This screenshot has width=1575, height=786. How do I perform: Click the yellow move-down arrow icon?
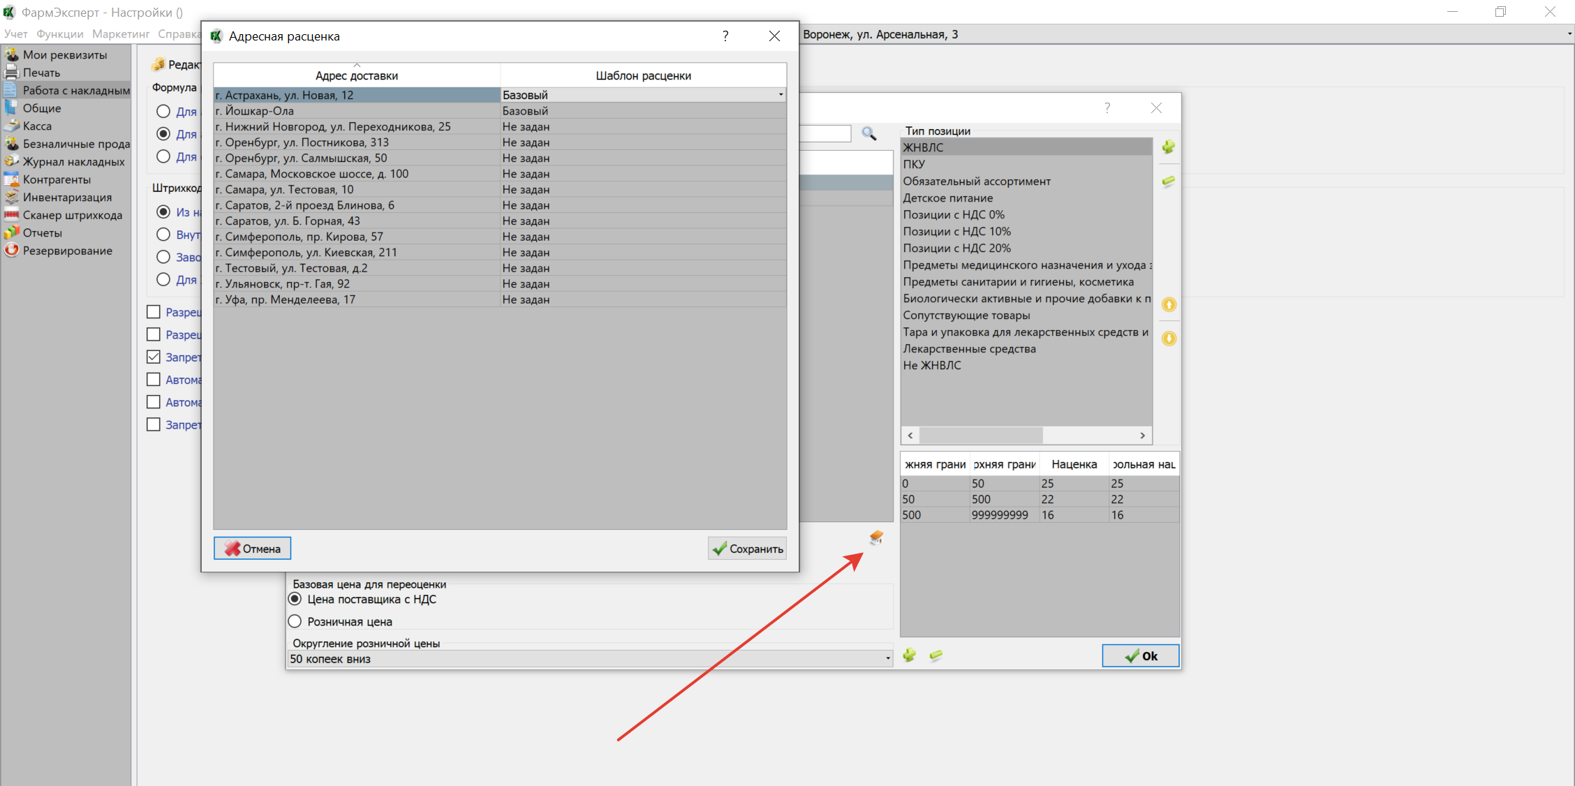1169,339
